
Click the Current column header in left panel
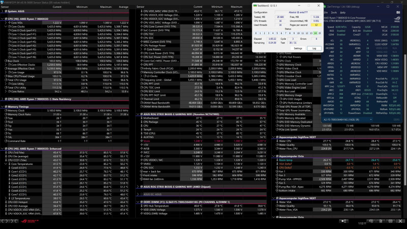click(57, 7)
